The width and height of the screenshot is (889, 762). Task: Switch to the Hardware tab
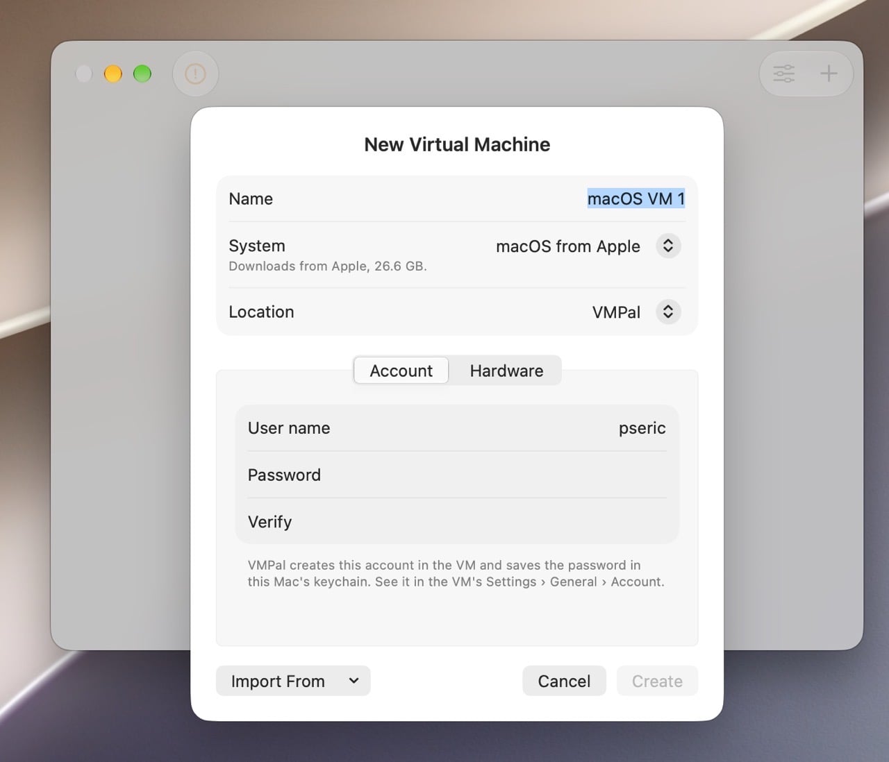click(x=506, y=371)
